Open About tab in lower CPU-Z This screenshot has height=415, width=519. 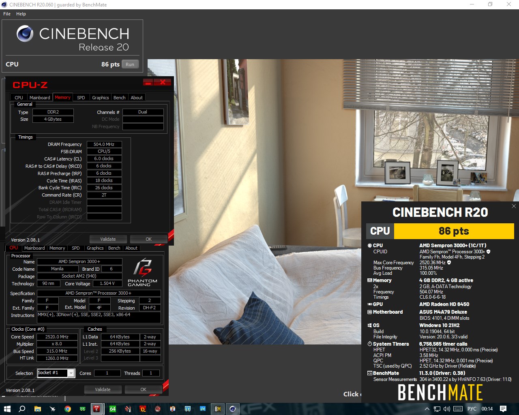[x=131, y=248]
